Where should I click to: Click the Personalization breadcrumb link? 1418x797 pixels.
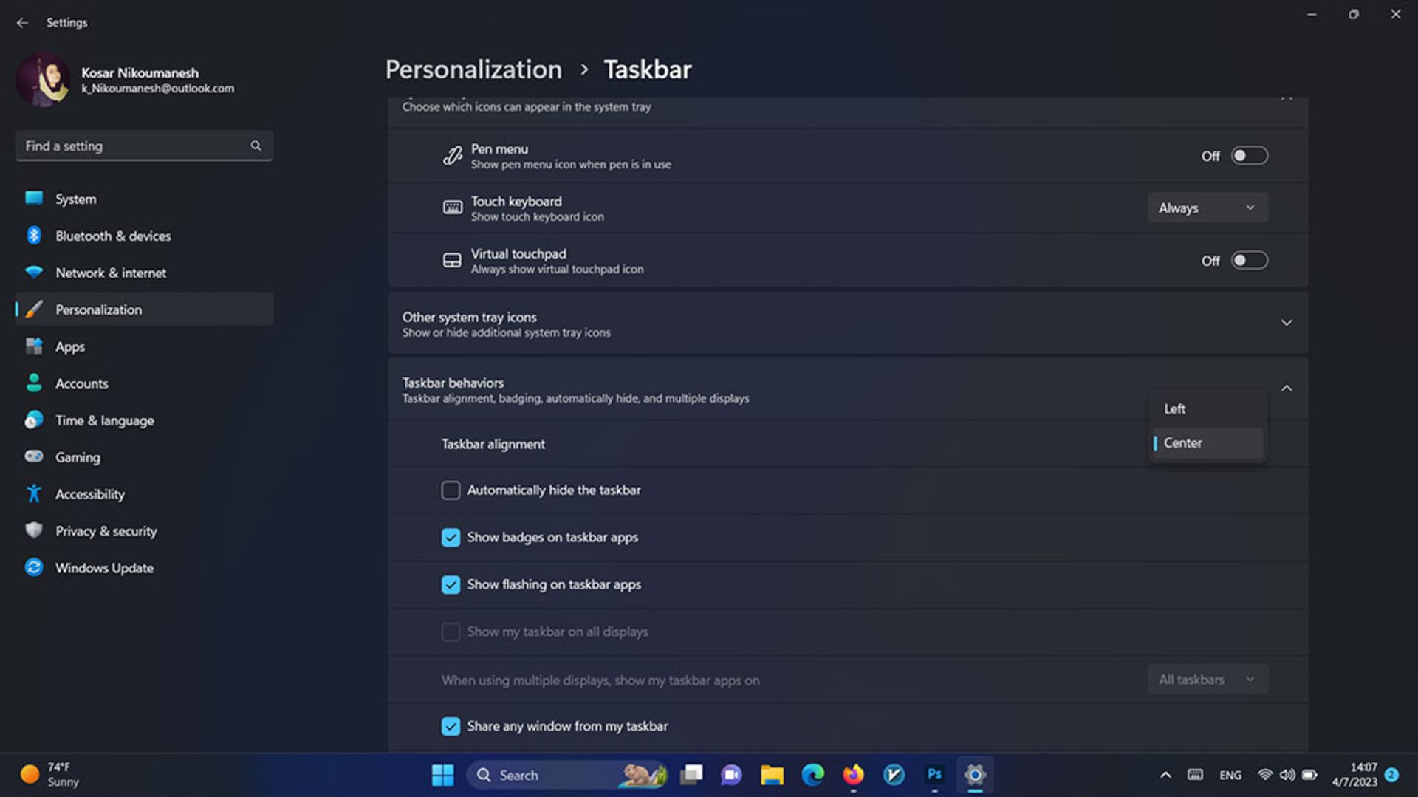473,69
